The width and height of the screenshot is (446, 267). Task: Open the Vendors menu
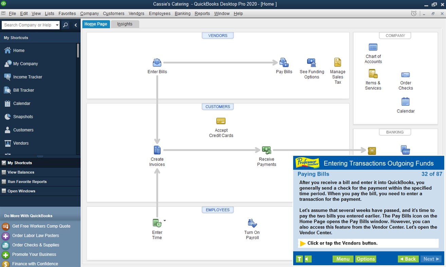(136, 14)
